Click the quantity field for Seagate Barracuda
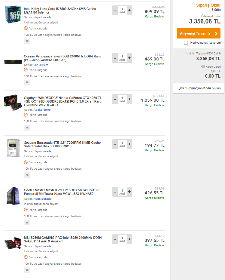The image size is (225, 280). pyautogui.click(x=122, y=144)
